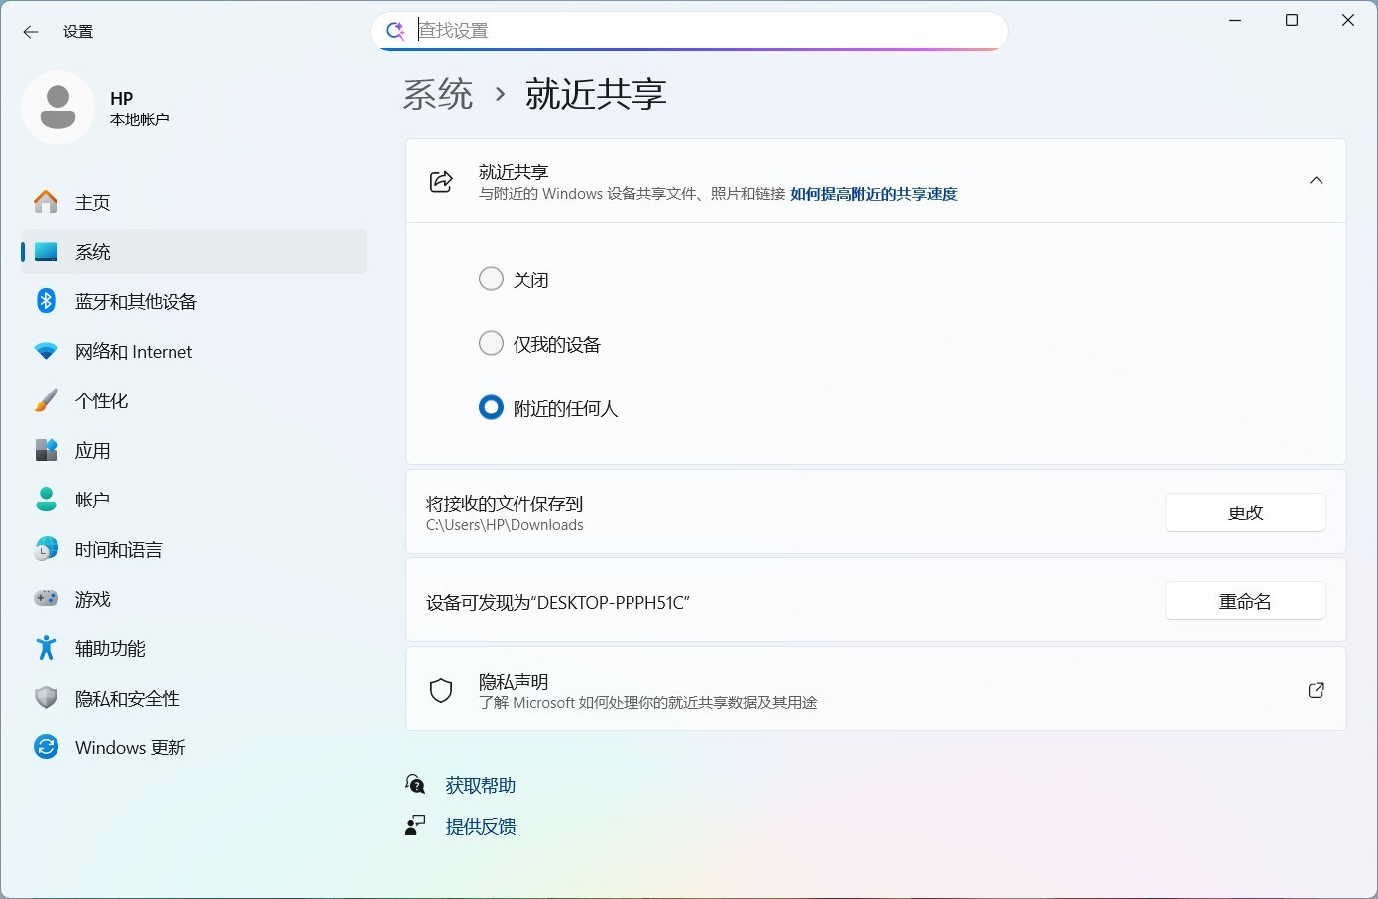1378x899 pixels.
Task: Click the Bluetooth icon beside 蓝牙和其他设备
Action: 46,301
